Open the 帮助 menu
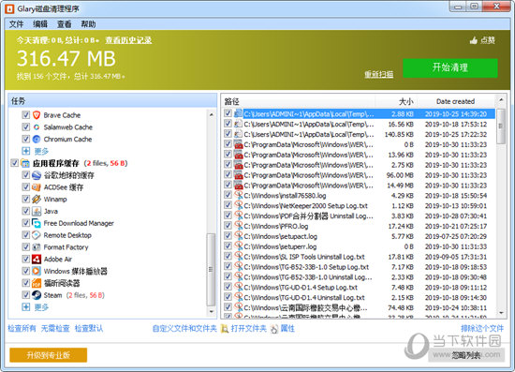Viewport: 515px width, 372px height. (x=88, y=24)
